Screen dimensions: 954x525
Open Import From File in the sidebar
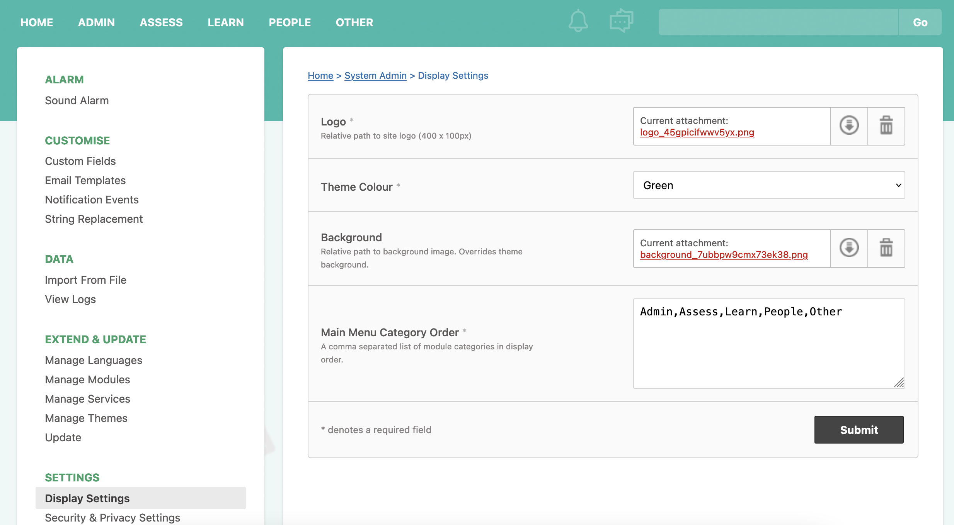(x=86, y=280)
